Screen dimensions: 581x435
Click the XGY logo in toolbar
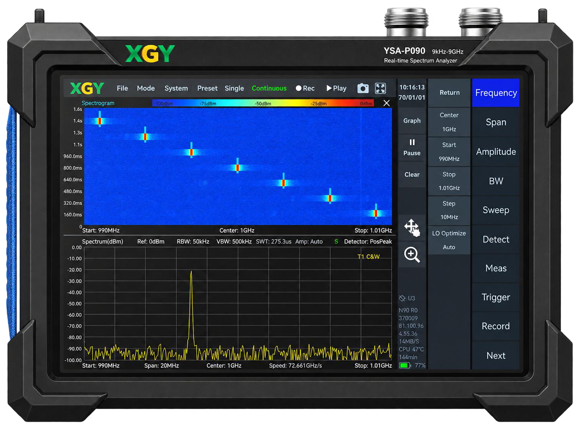pyautogui.click(x=87, y=88)
